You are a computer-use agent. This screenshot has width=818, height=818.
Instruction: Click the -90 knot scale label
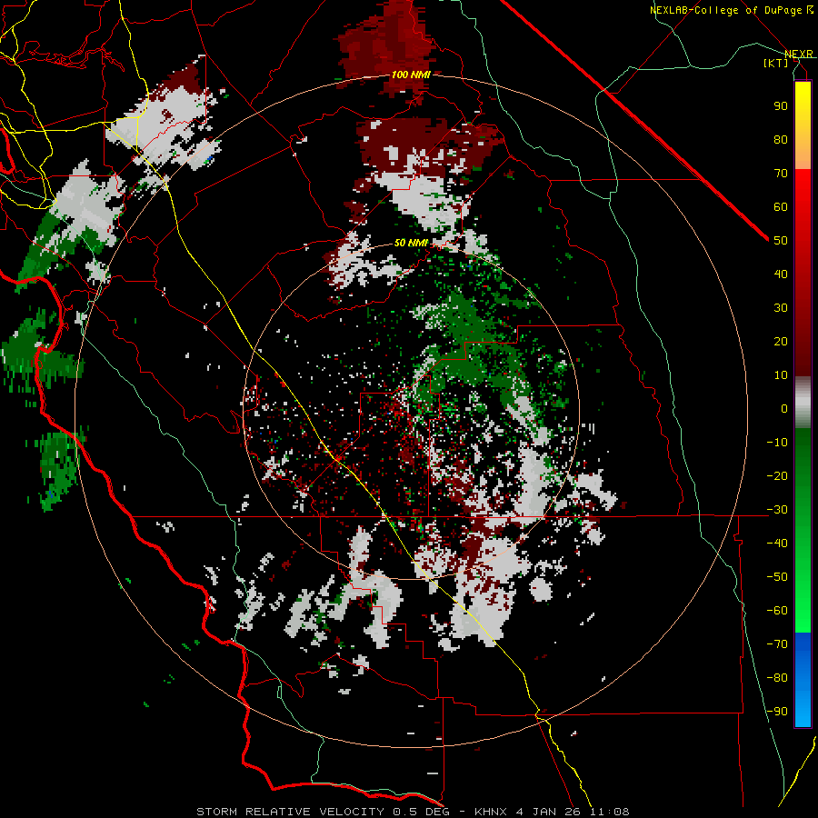click(777, 712)
